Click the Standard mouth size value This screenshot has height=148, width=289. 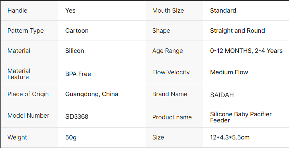(223, 11)
